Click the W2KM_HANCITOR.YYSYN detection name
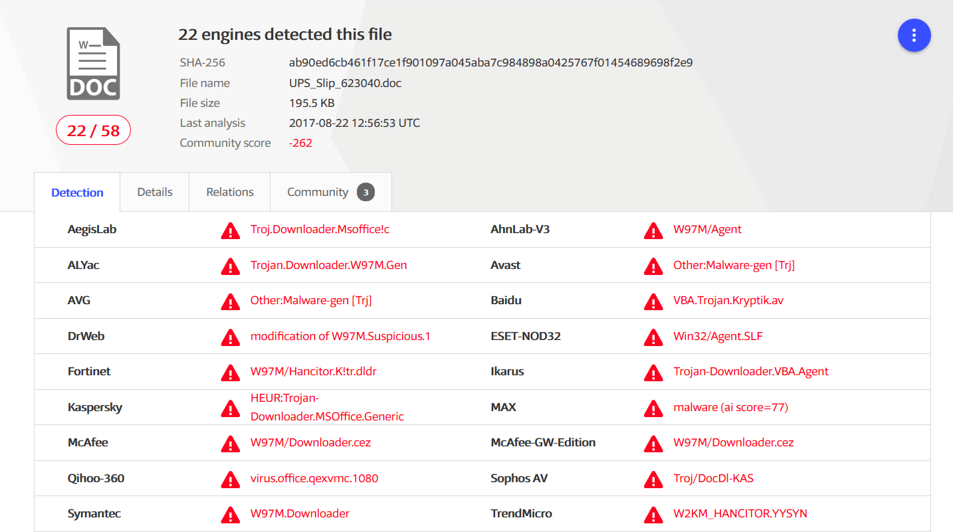The width and height of the screenshot is (953, 532). coord(740,513)
